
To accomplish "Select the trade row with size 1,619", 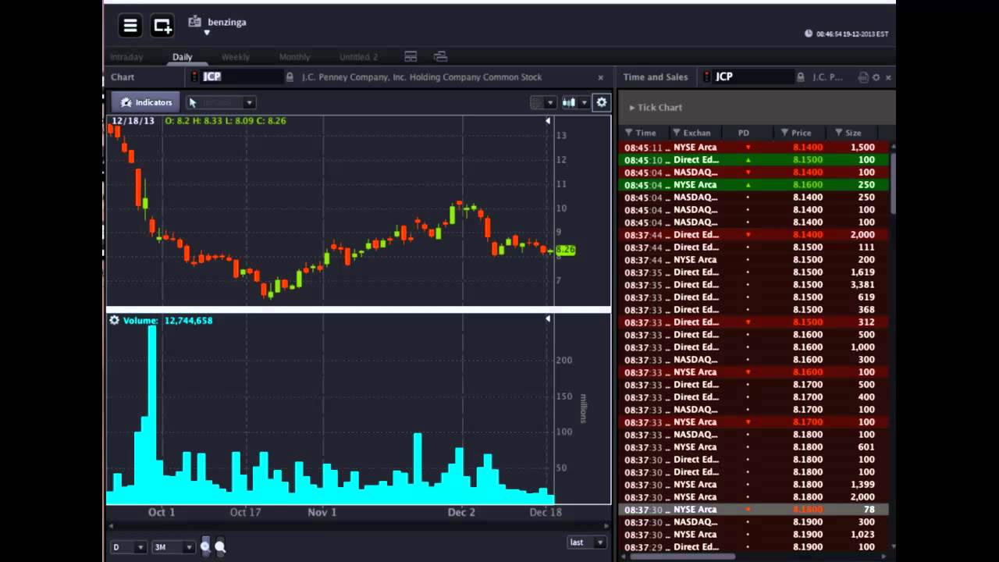I will (x=754, y=272).
